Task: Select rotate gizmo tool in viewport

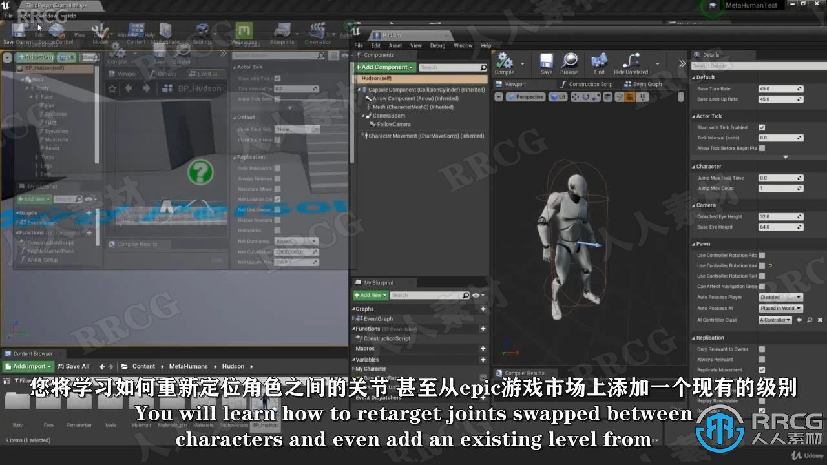Action: pos(585,97)
